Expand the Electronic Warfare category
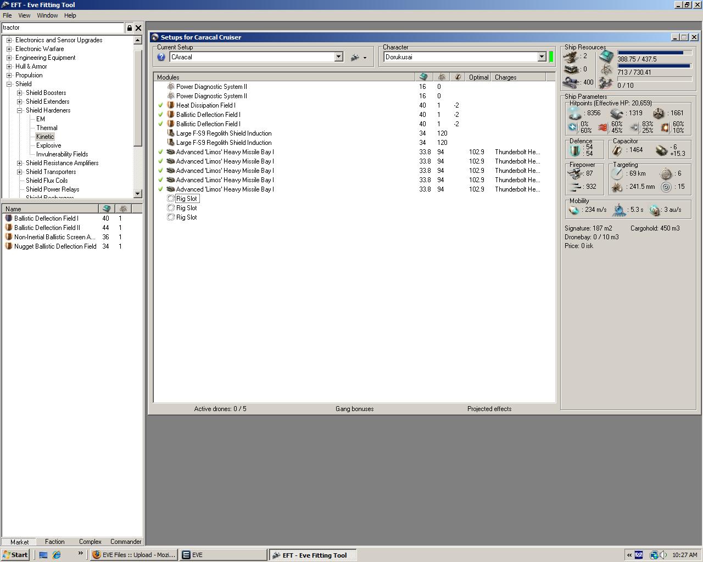 9,49
